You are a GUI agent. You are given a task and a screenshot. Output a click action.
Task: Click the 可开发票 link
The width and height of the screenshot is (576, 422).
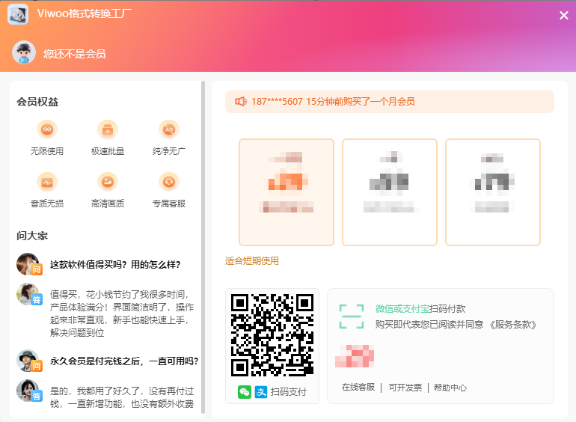tap(405, 388)
